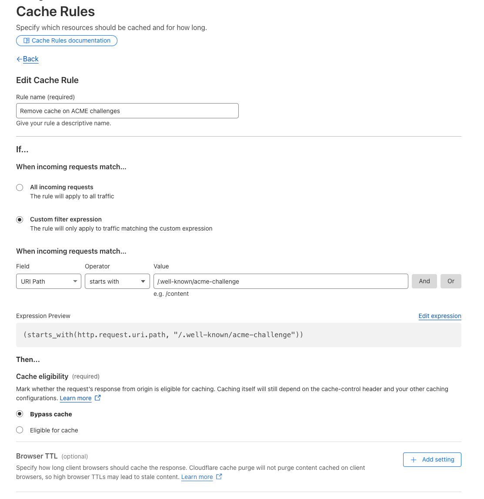484x499 pixels.
Task: Click external link icon next to Cache eligibility Learn more
Action: click(x=98, y=398)
